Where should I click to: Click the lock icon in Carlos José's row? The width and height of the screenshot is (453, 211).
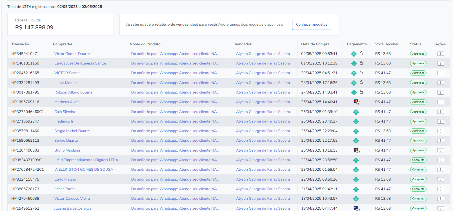361,63
